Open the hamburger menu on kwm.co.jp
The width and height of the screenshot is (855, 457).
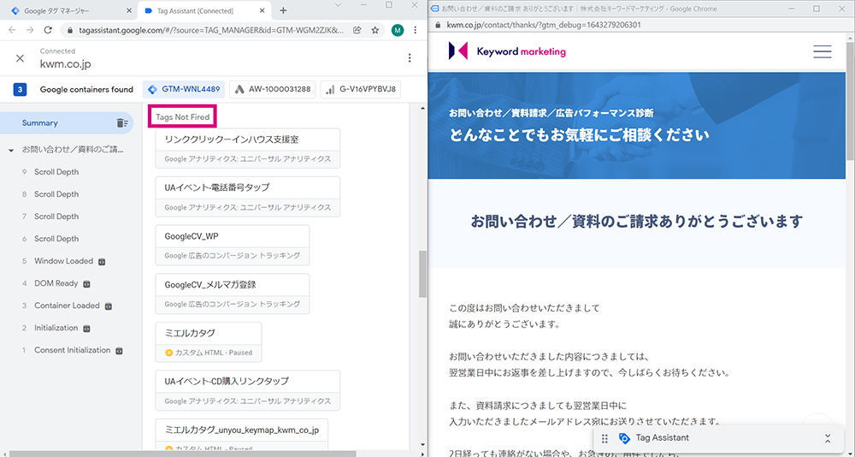coord(823,51)
